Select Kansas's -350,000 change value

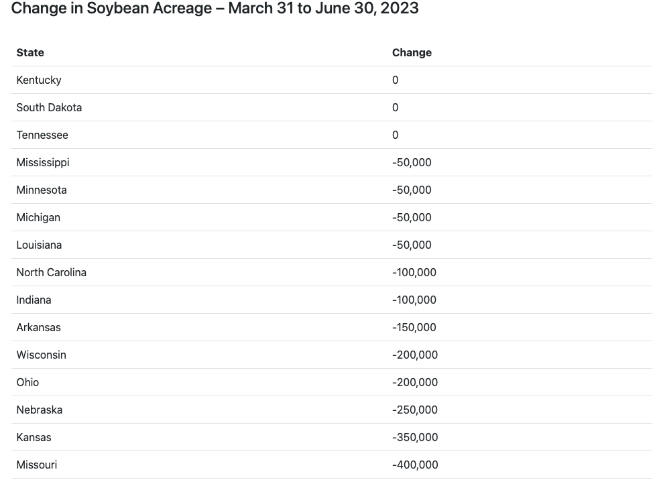[415, 437]
